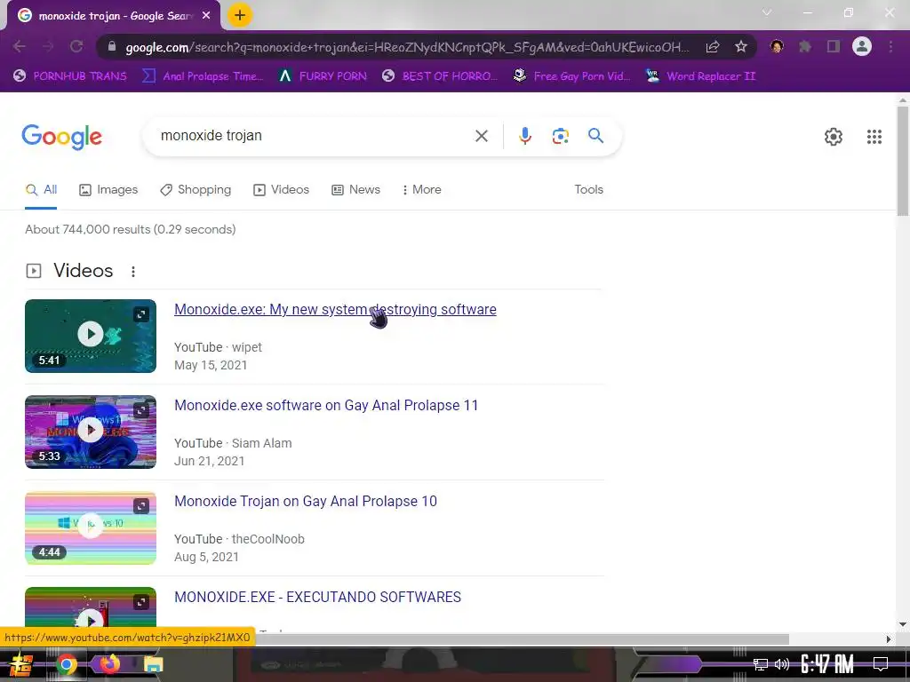Click the Videos section heading

point(83,271)
